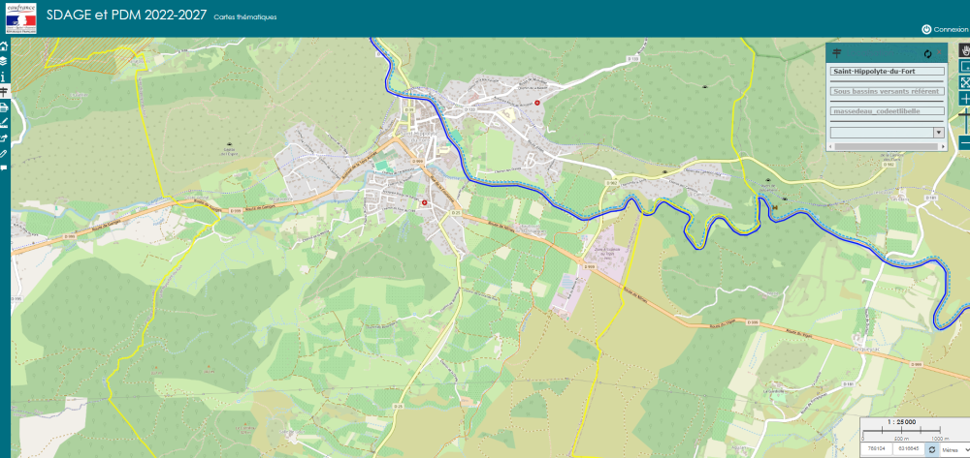
Task: Activate the pan hand tool
Action: 964,50
